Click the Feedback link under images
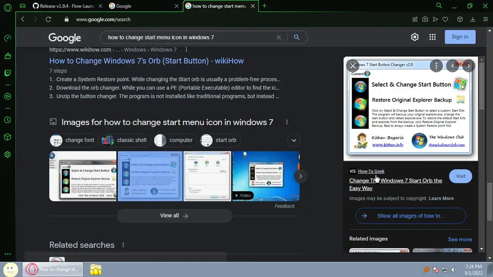Image resolution: width=493 pixels, height=277 pixels. pos(284,206)
